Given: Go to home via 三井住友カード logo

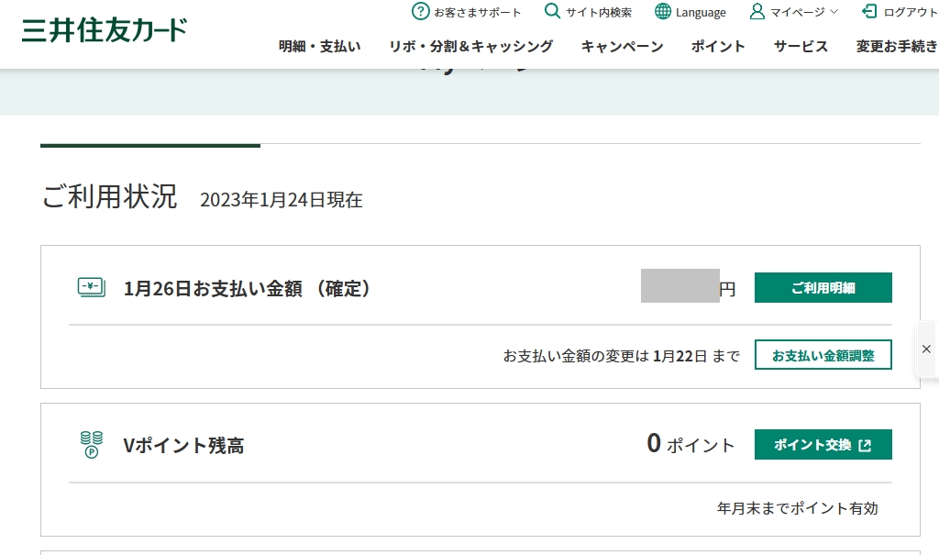Looking at the screenshot, I should coord(105,29).
